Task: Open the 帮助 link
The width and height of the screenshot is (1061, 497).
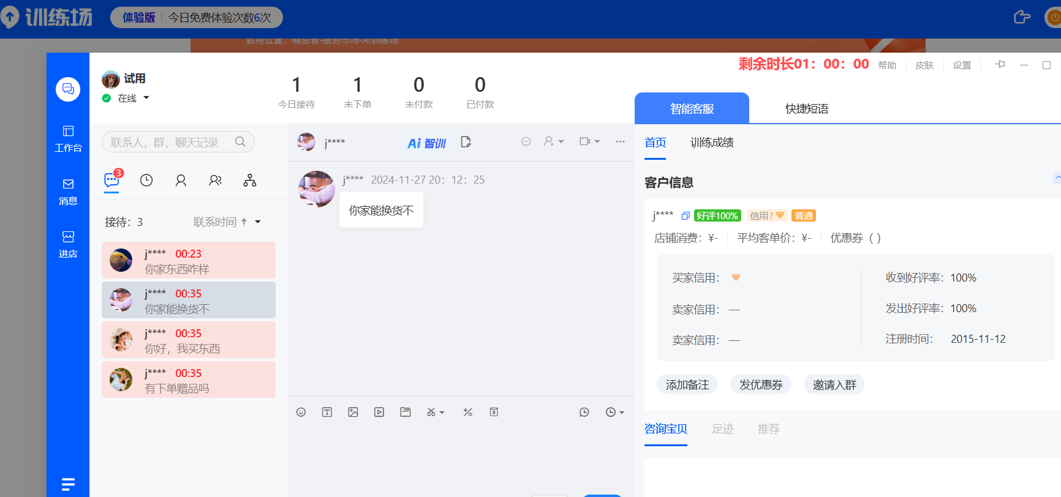Action: click(x=887, y=65)
